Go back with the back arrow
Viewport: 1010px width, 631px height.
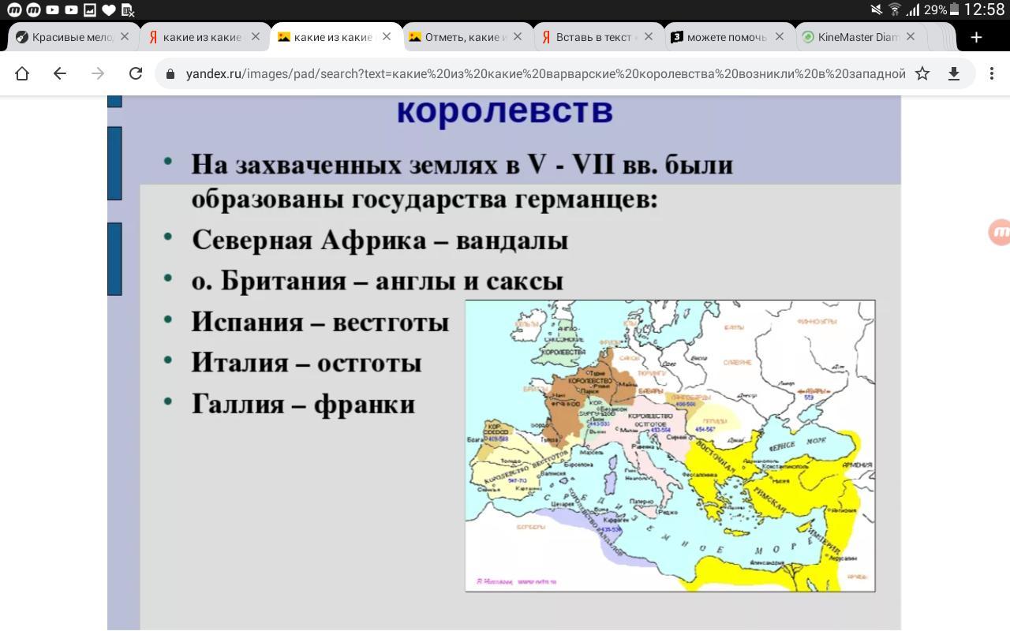coord(60,73)
